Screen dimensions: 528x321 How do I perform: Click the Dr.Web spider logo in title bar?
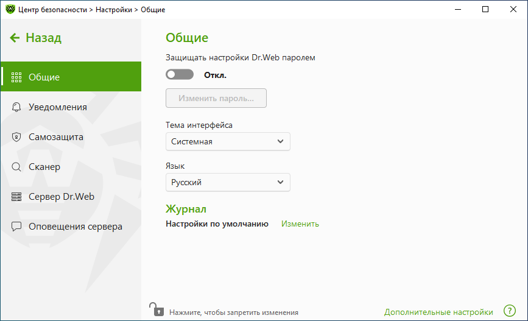coord(10,9)
